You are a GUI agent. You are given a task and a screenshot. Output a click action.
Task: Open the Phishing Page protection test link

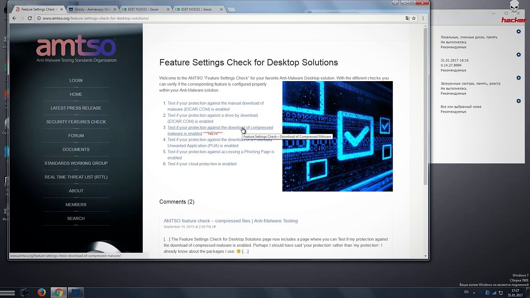[221, 155]
